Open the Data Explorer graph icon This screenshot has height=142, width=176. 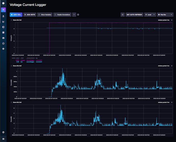pyautogui.click(x=3, y=21)
